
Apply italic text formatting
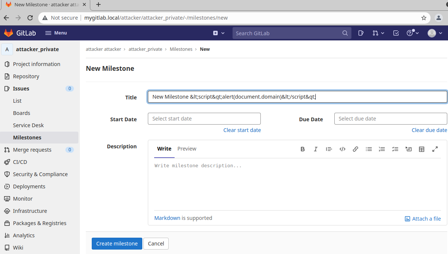pos(315,149)
